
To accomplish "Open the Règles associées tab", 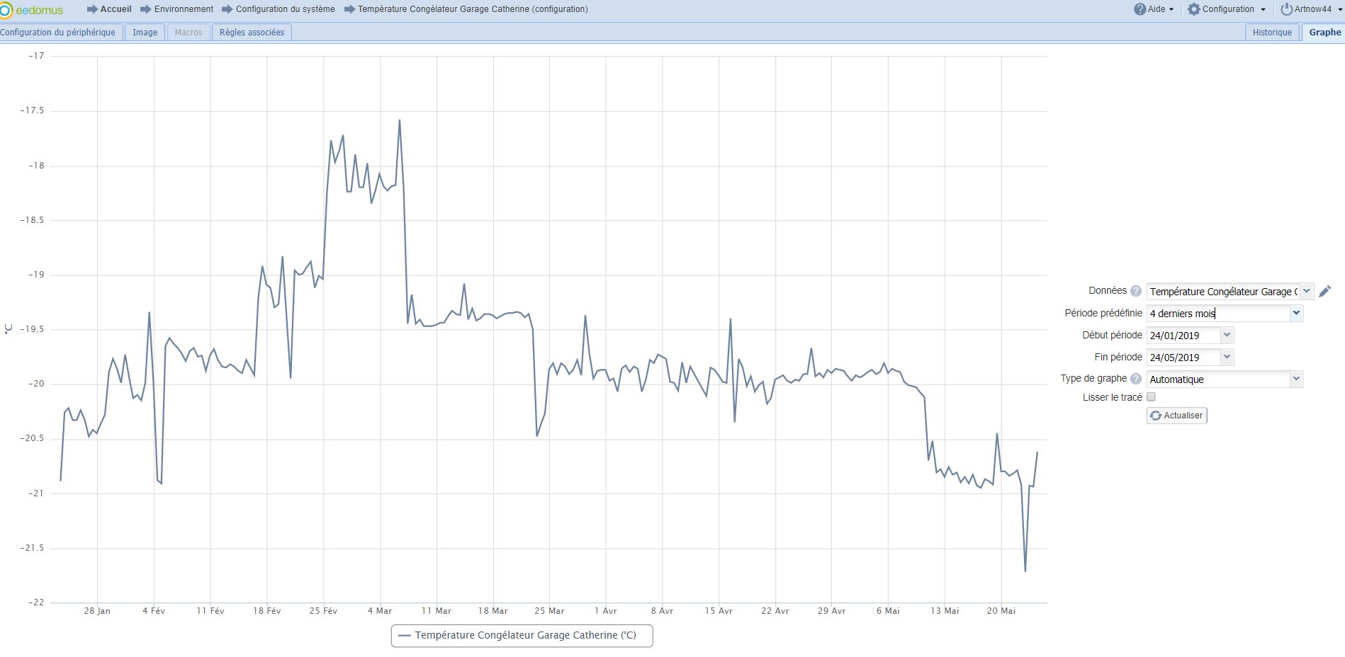I will [252, 33].
